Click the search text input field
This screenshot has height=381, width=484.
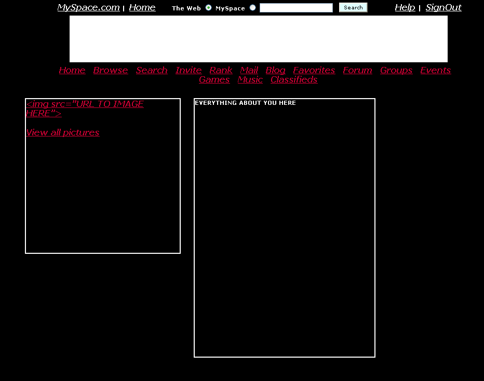(x=296, y=8)
